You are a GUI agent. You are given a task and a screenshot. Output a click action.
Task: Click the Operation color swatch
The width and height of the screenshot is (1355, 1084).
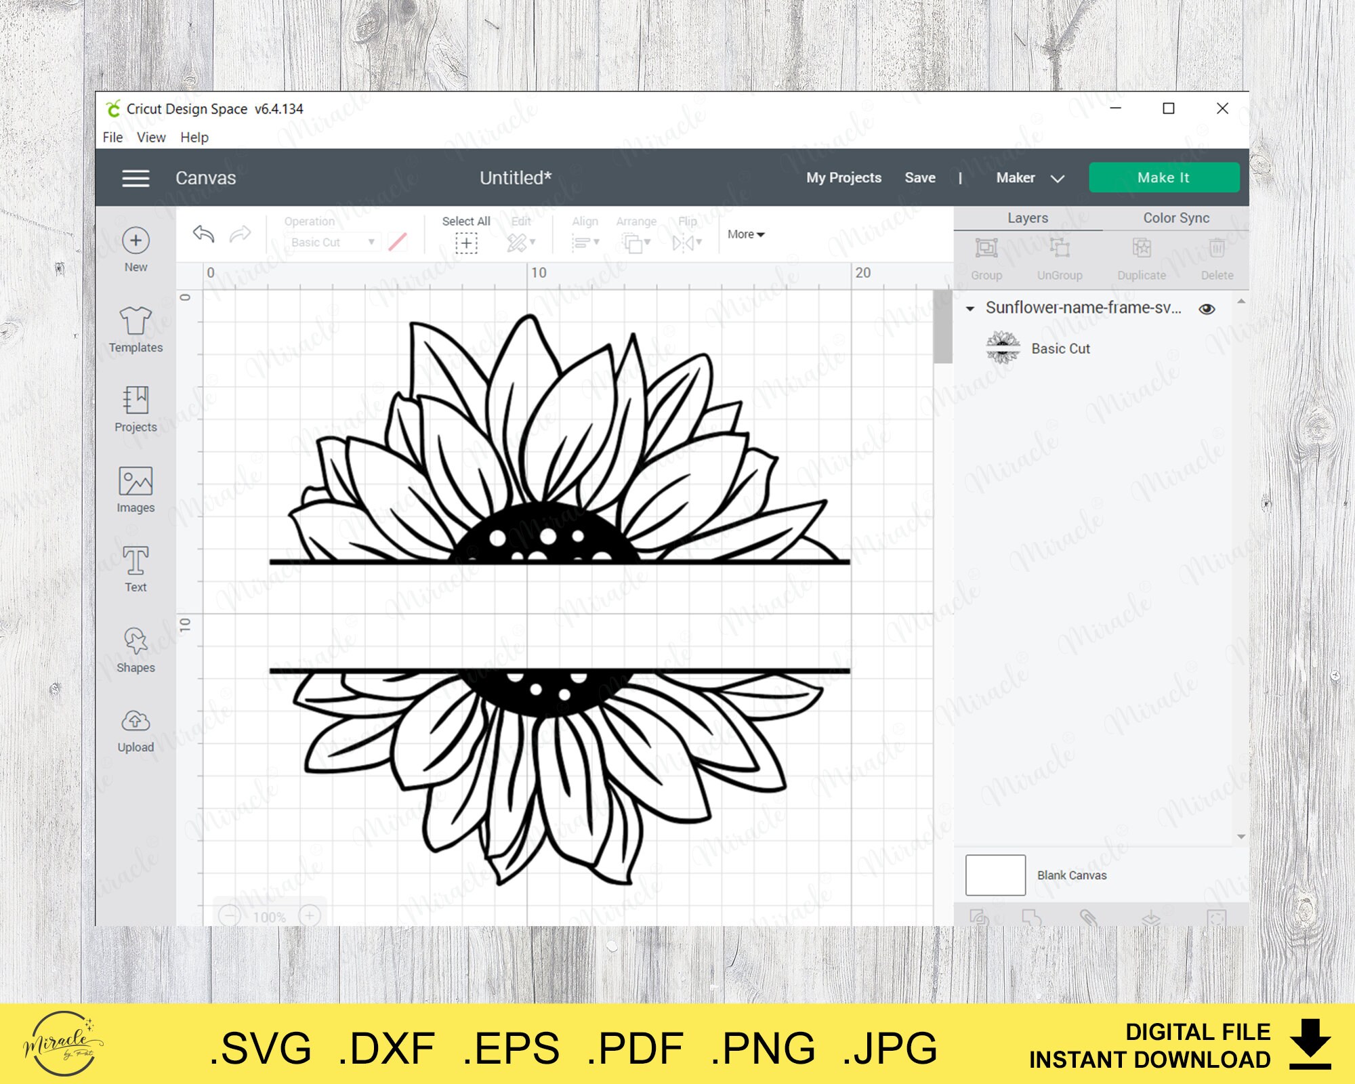tap(397, 242)
